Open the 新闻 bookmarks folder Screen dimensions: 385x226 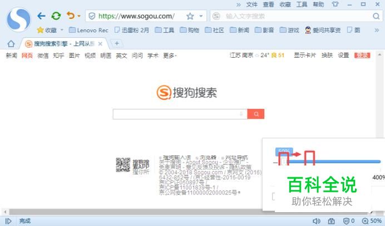pos(239,30)
